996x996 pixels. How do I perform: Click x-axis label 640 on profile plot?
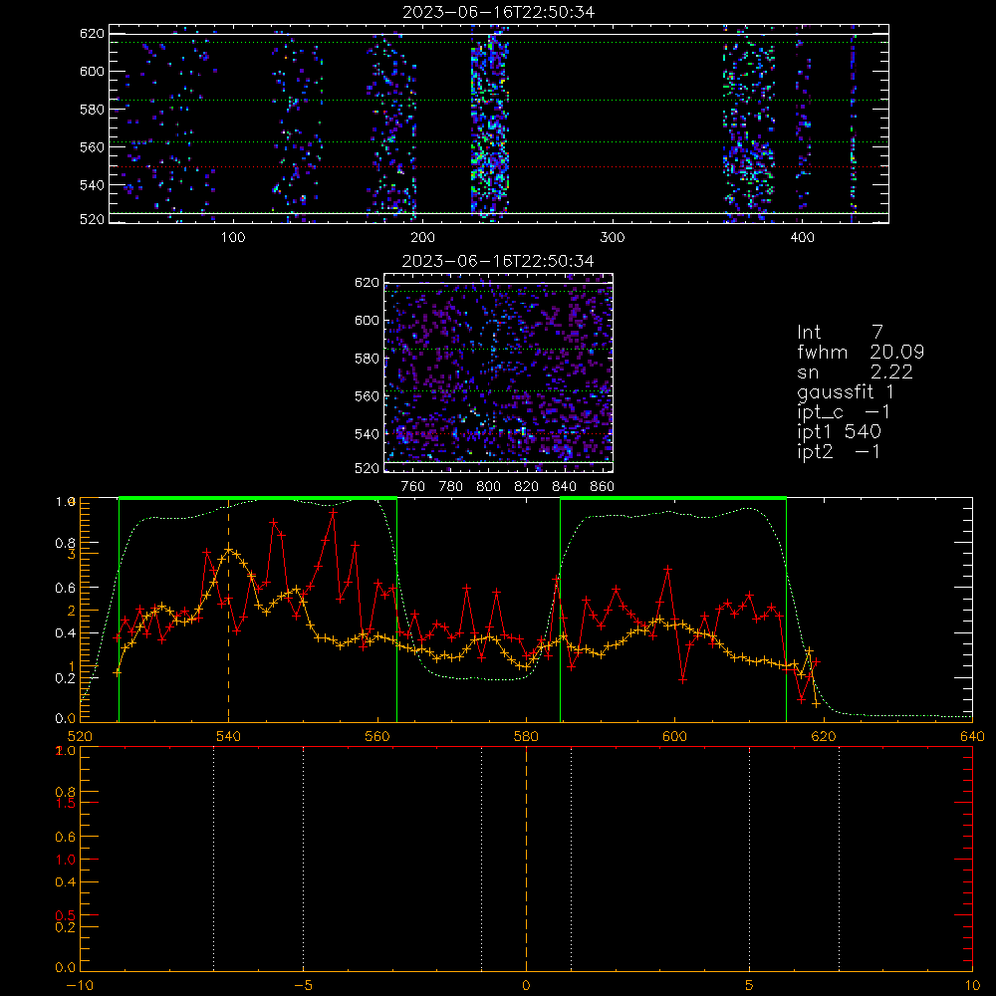(972, 736)
